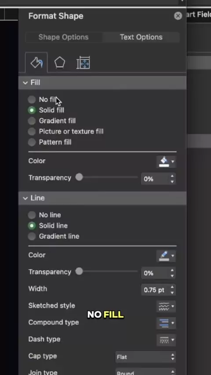Open the fill Color paint bucket picker
Image resolution: width=211 pixels, height=375 pixels.
pos(166,162)
